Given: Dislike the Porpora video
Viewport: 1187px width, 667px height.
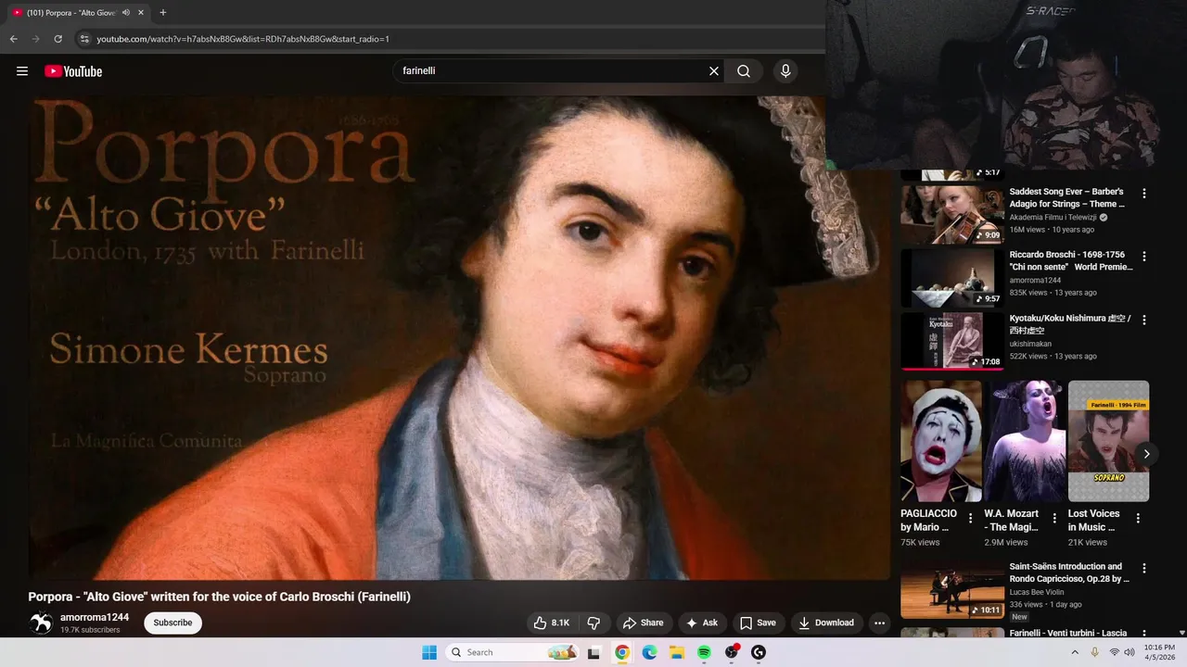Looking at the screenshot, I should click(594, 623).
